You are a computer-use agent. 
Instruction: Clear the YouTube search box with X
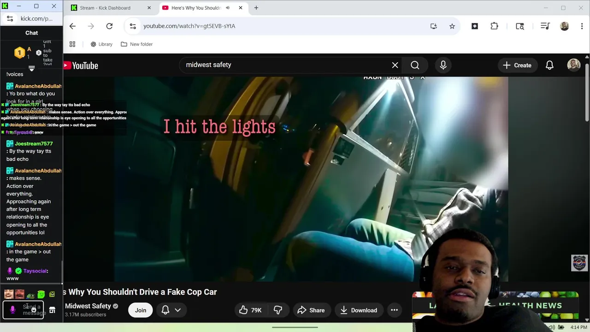[395, 65]
